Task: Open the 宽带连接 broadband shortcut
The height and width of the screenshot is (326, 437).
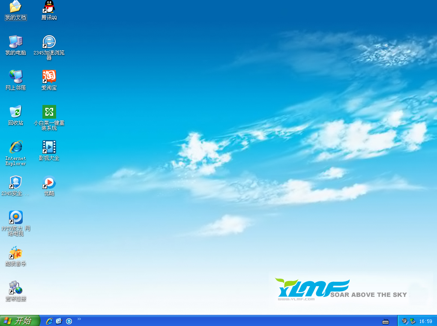Action: pyautogui.click(x=15, y=287)
